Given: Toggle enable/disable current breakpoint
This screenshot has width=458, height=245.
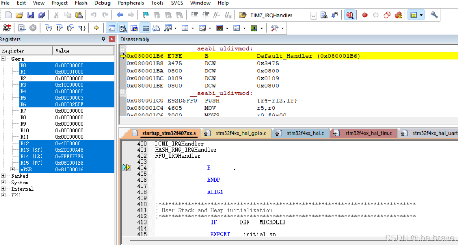Looking at the screenshot, I should [375, 15].
